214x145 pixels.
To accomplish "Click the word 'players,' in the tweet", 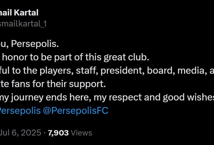I will point(57,71).
